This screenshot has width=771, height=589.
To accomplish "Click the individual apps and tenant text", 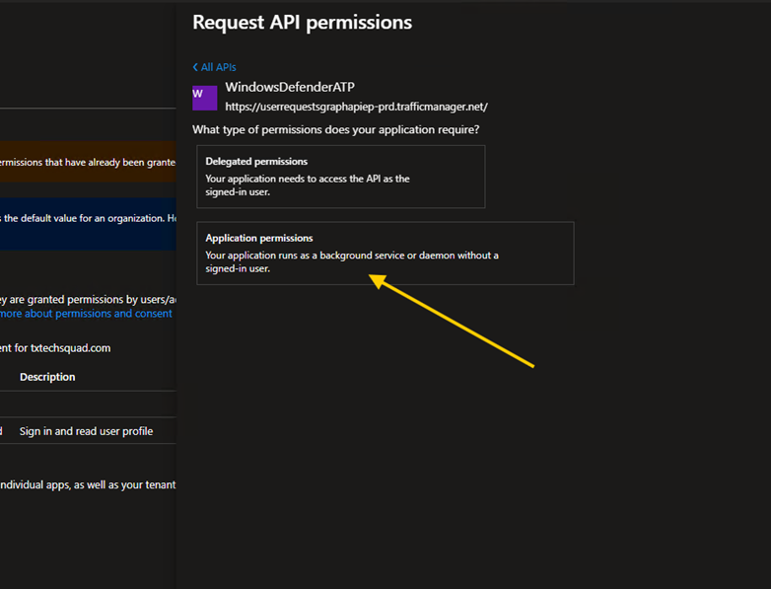I will point(88,485).
